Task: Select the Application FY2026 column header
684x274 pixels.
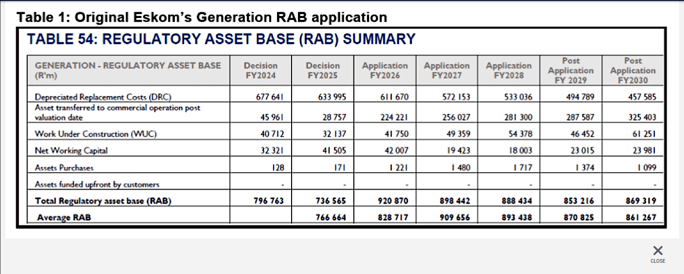Action: pos(385,70)
